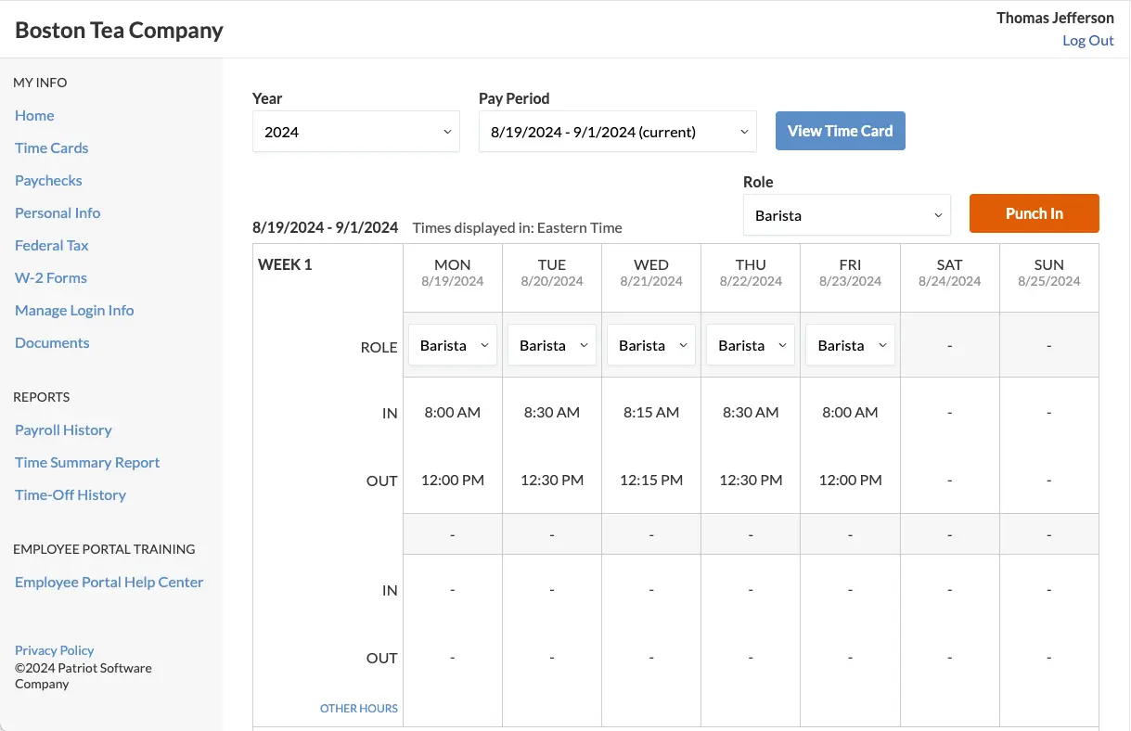Change Wednesday 8/21 role dropdown
This screenshot has width=1131, height=731.
tap(651, 345)
